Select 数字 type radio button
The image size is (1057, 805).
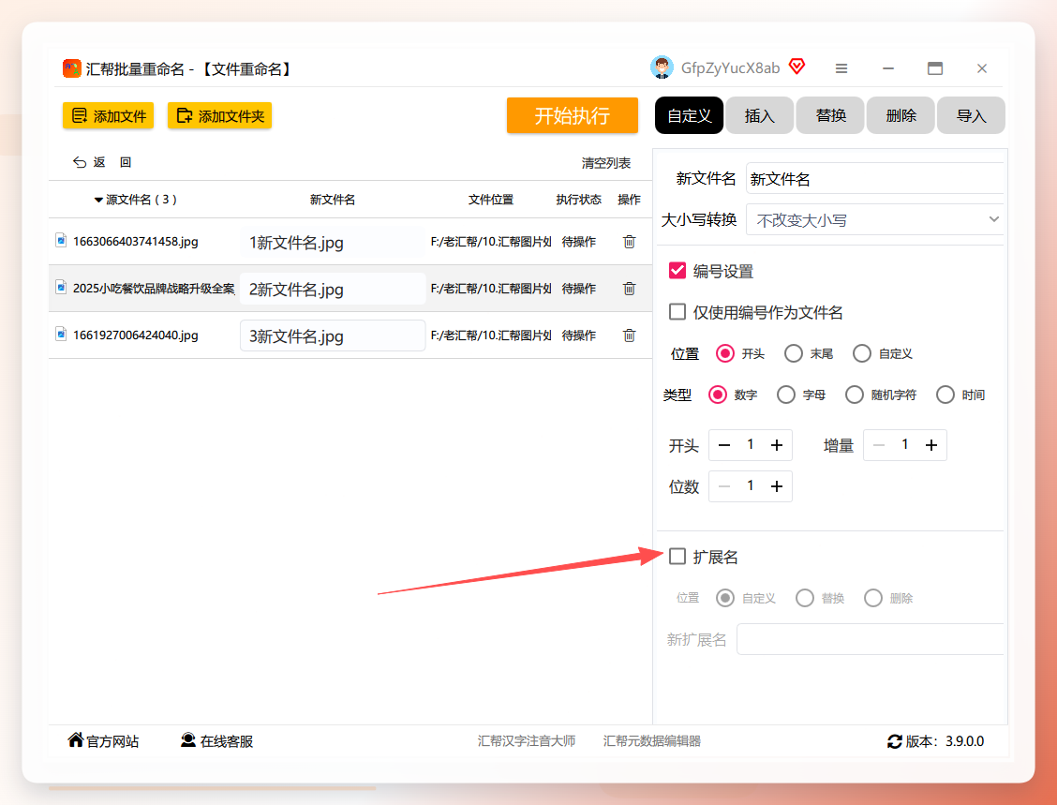[718, 395]
